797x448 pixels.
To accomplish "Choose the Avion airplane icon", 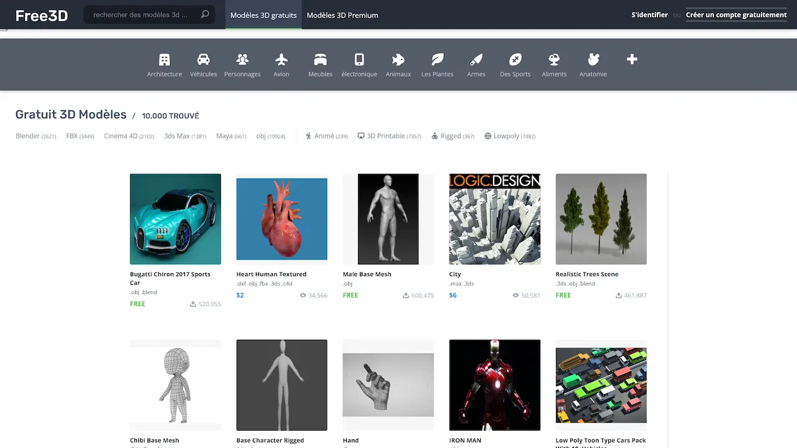I will tap(281, 60).
